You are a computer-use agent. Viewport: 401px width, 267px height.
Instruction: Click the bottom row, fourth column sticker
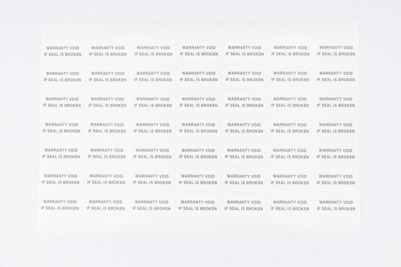[x=198, y=205]
